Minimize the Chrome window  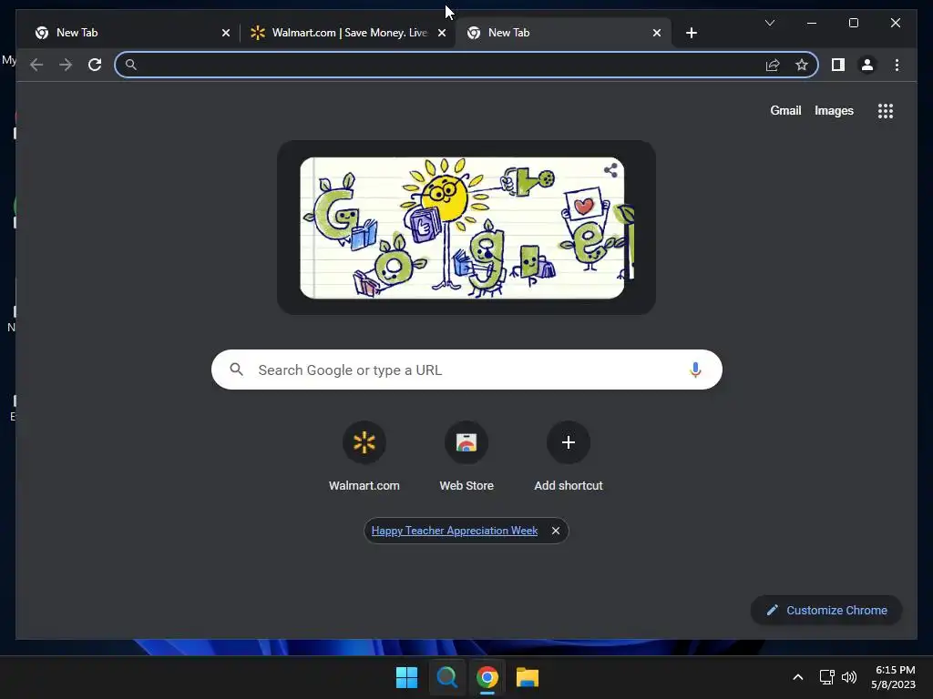click(812, 23)
